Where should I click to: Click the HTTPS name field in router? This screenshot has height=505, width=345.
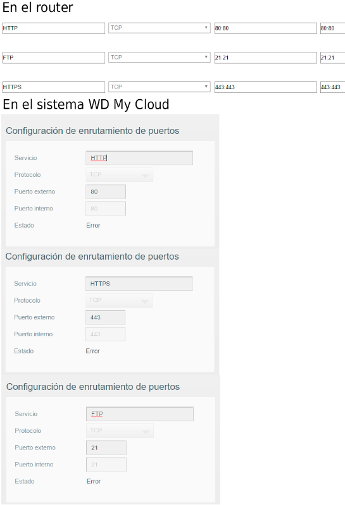54,87
